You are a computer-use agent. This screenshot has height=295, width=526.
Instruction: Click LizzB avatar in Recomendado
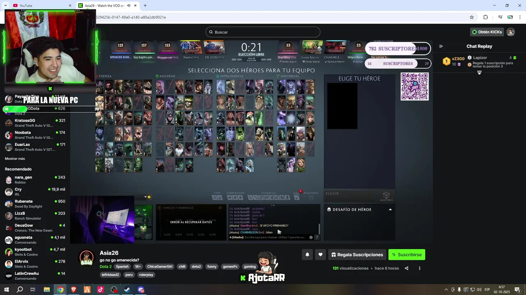coord(8,216)
